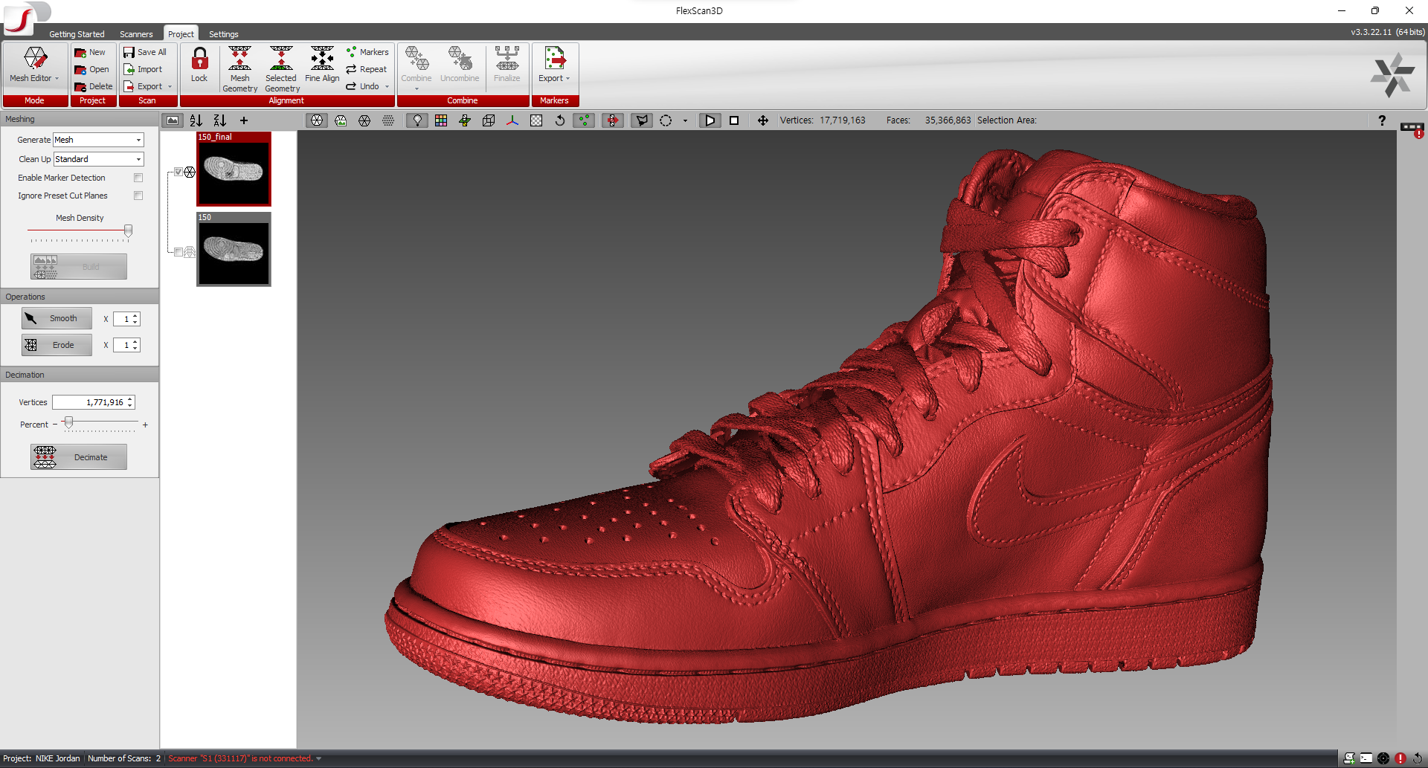Click the Decimate button
The image size is (1428, 768).
coord(79,457)
